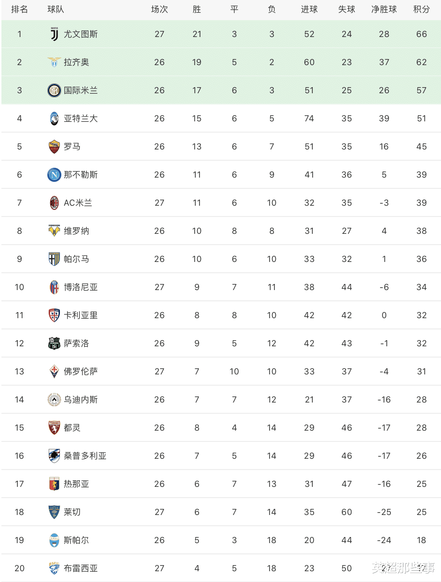441x582 pixels.
Task: Click the Fiorentina purple crest icon
Action: coord(54,372)
